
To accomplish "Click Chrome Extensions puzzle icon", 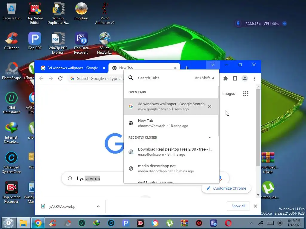I will pos(226,78).
